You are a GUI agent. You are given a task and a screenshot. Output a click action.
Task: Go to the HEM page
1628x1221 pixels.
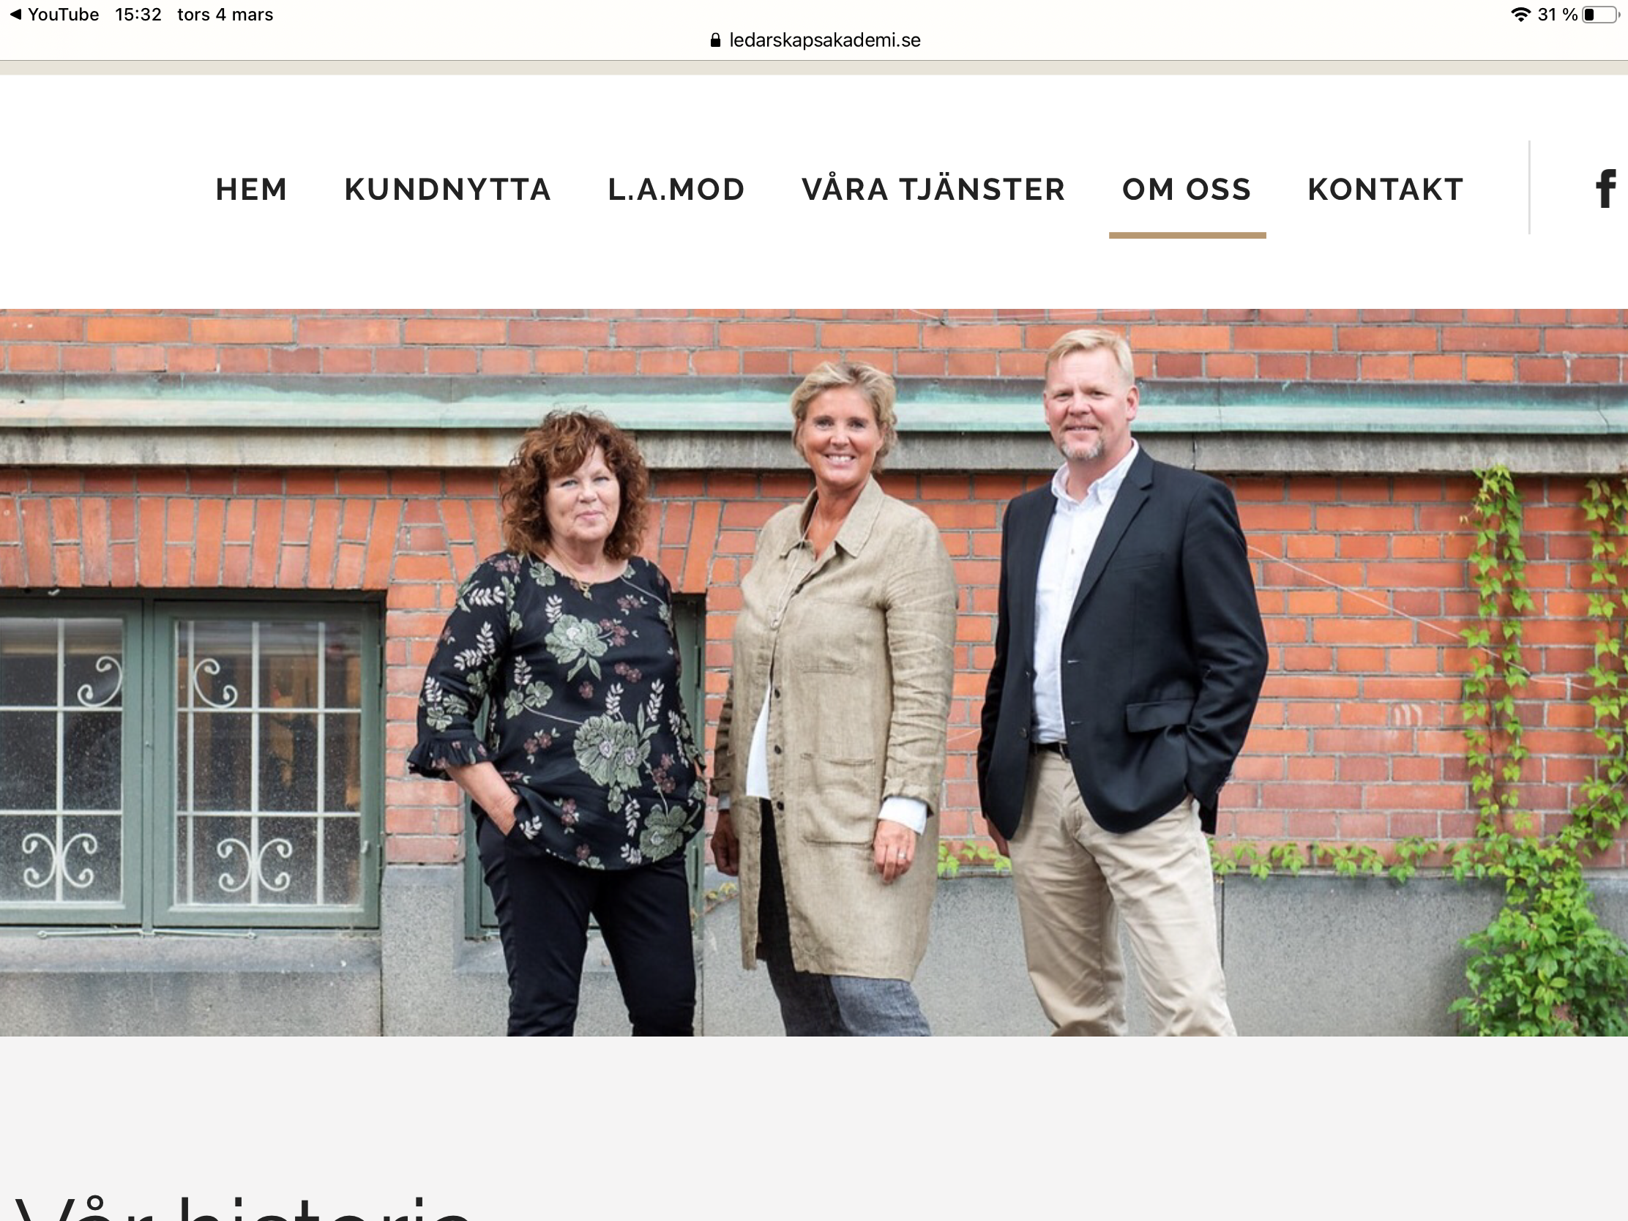click(251, 189)
